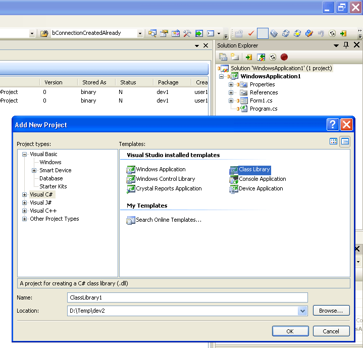Click the circular refresh icon in Solution Explorer toolbar
The width and height of the screenshot is (363, 348).
273,57
